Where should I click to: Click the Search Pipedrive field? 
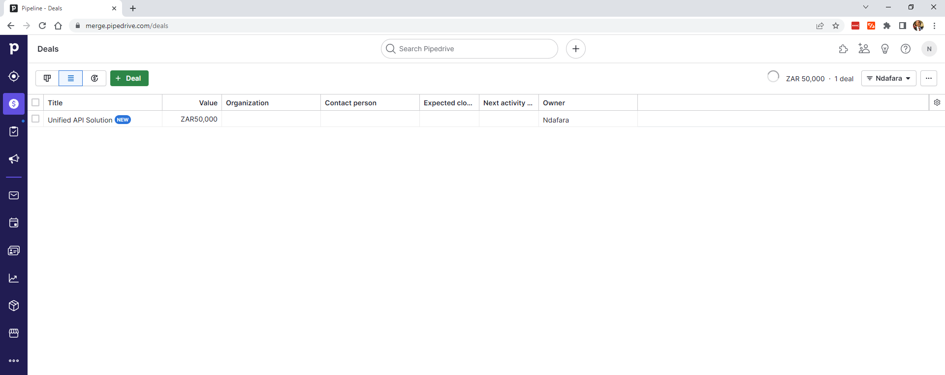pyautogui.click(x=470, y=49)
